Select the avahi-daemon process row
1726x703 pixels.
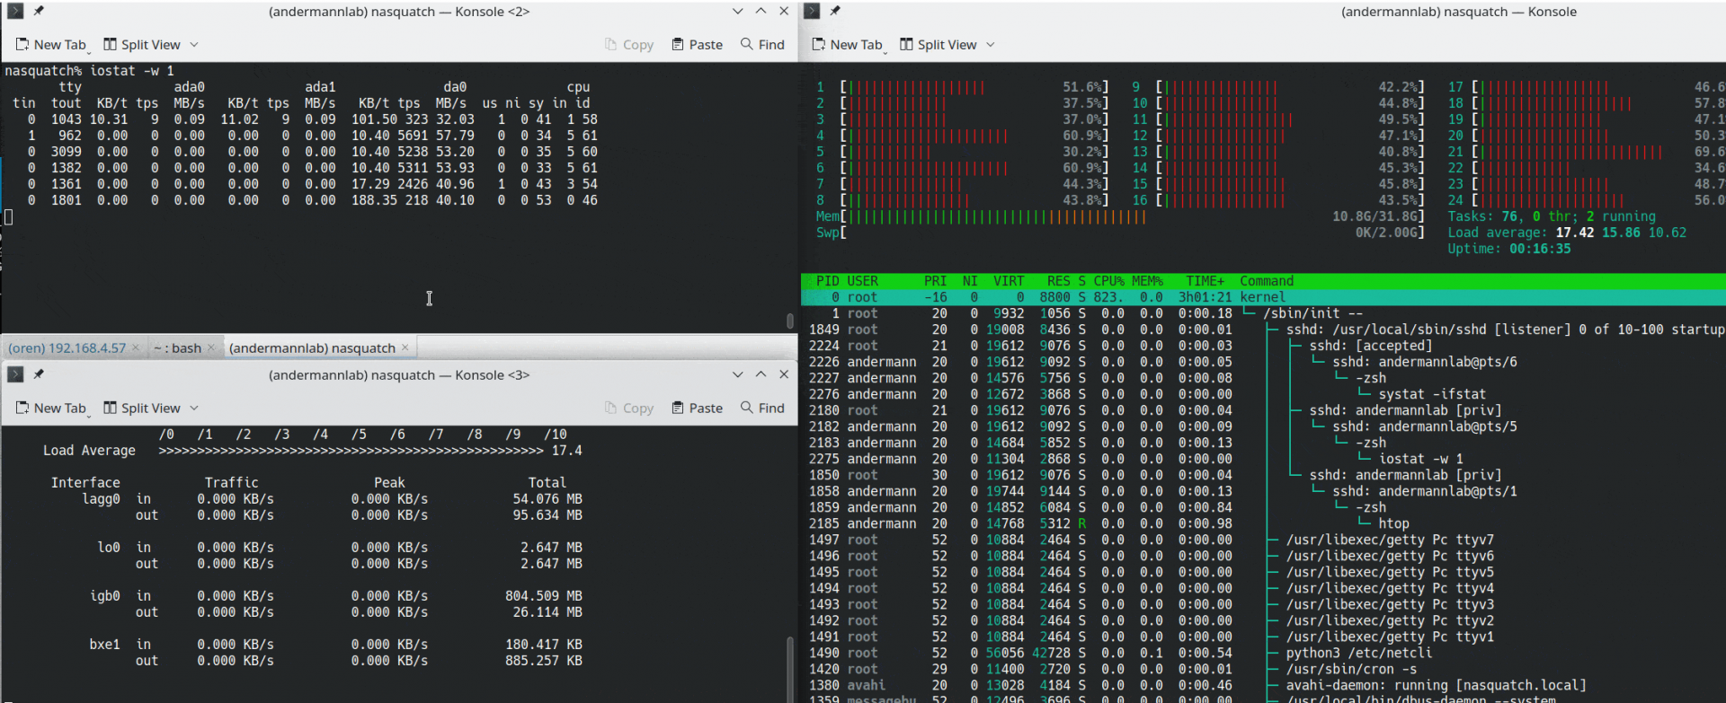click(x=1263, y=685)
